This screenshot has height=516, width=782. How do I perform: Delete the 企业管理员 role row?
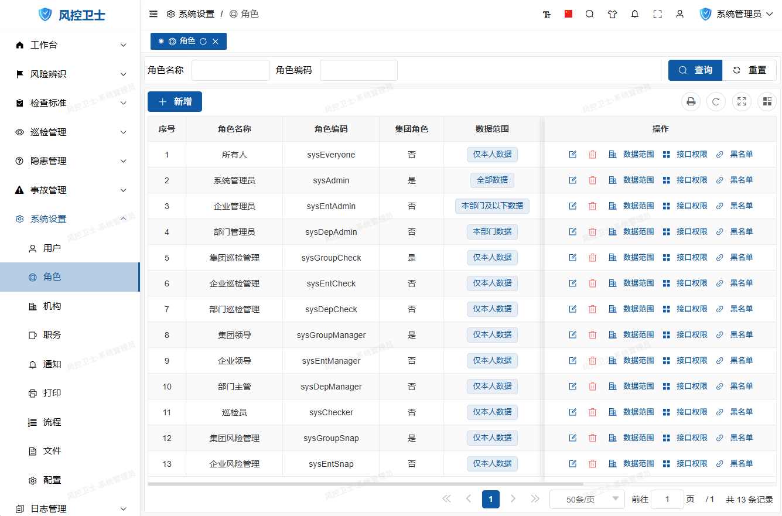[592, 206]
